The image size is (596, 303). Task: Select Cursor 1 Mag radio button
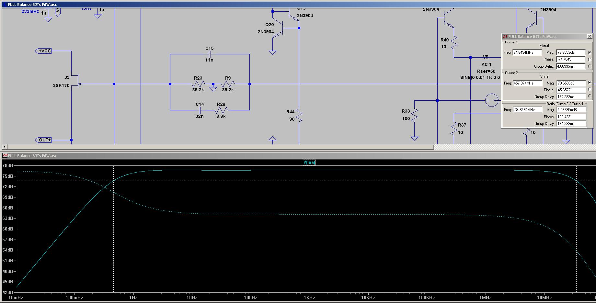pyautogui.click(x=590, y=52)
